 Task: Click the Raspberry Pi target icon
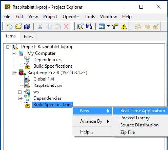22,72
